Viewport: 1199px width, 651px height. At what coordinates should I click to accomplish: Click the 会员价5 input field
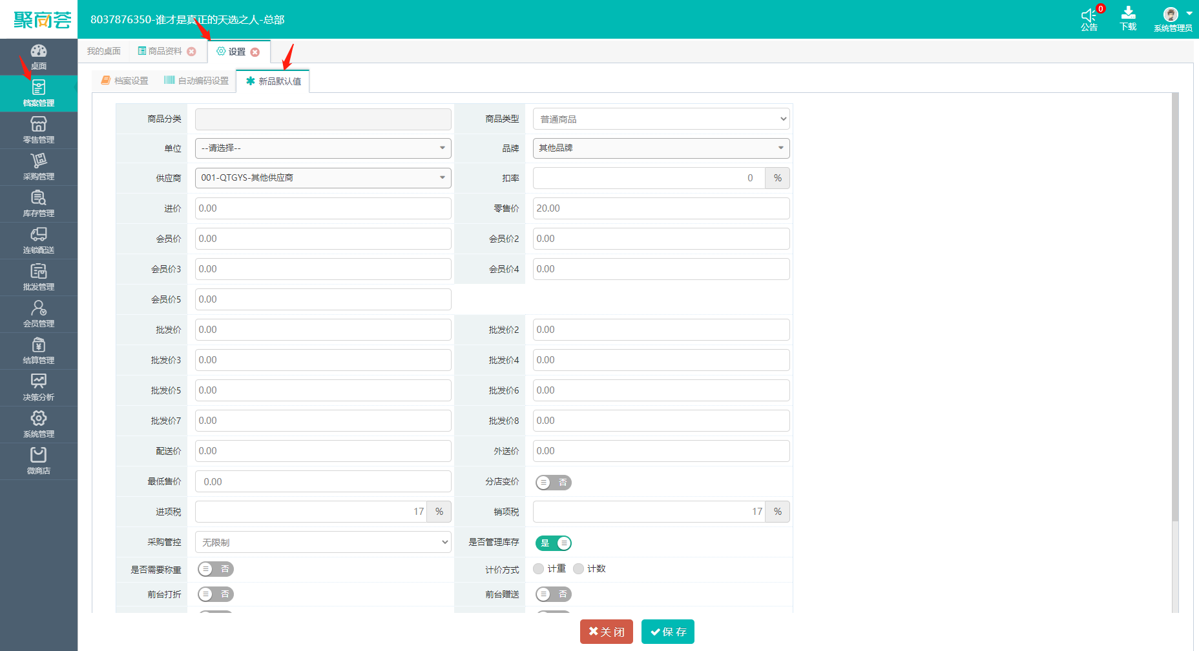(323, 299)
